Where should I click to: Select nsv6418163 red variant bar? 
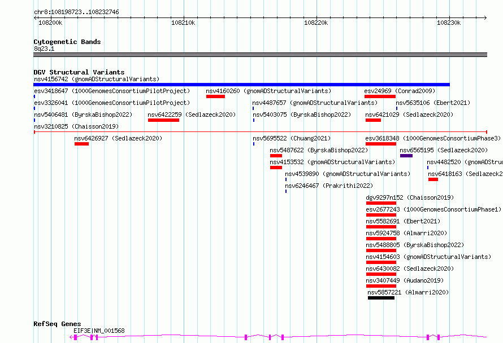[x=433, y=179]
